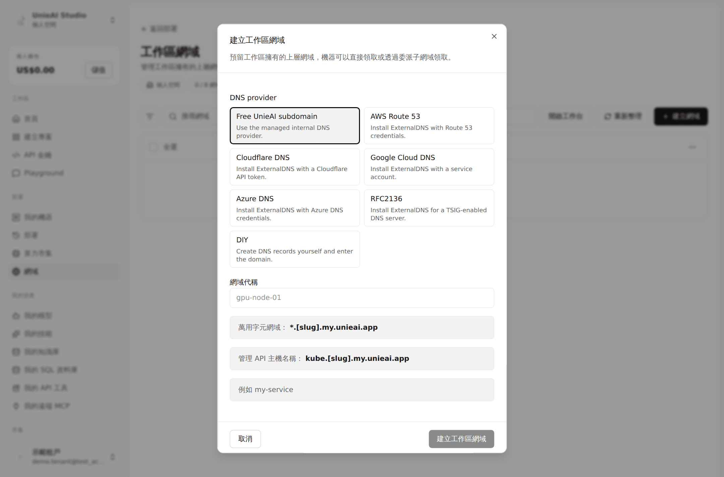Image resolution: width=724 pixels, height=477 pixels.
Task: Click the top-up button beside US$0.00
Action: pos(98,70)
